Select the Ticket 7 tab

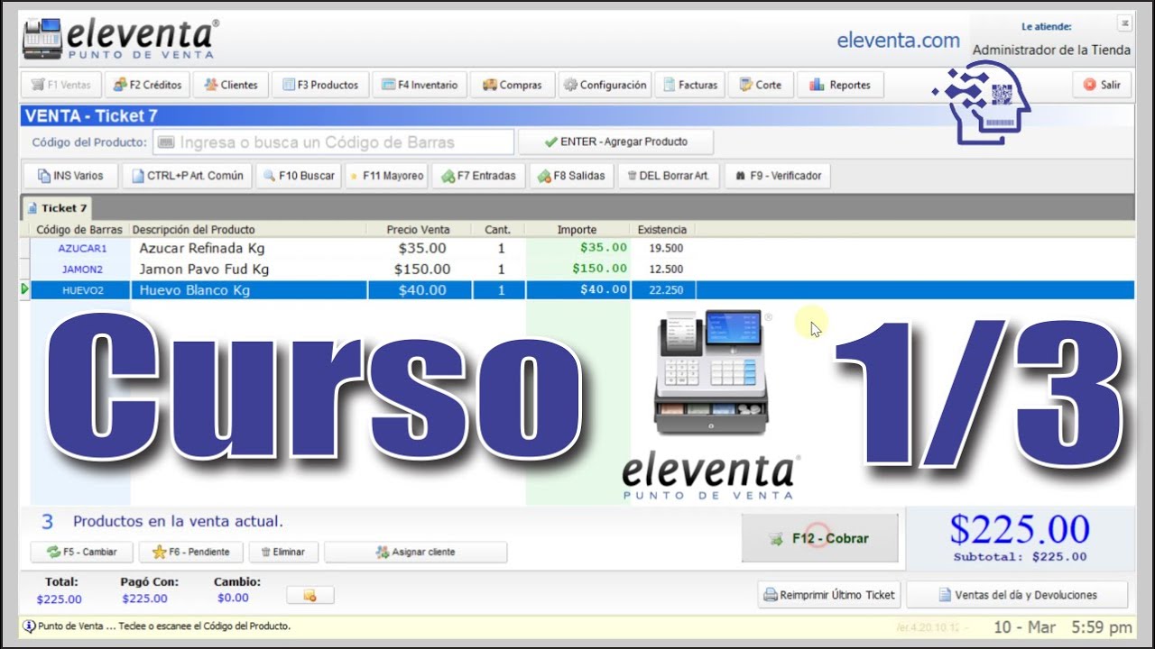[57, 208]
